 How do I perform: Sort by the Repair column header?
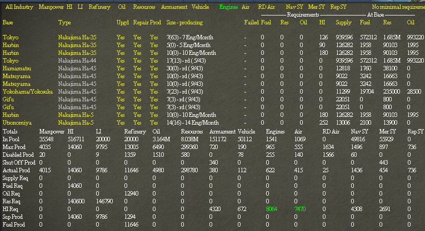141,22
